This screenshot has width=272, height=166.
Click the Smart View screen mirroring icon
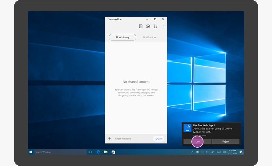click(148, 26)
